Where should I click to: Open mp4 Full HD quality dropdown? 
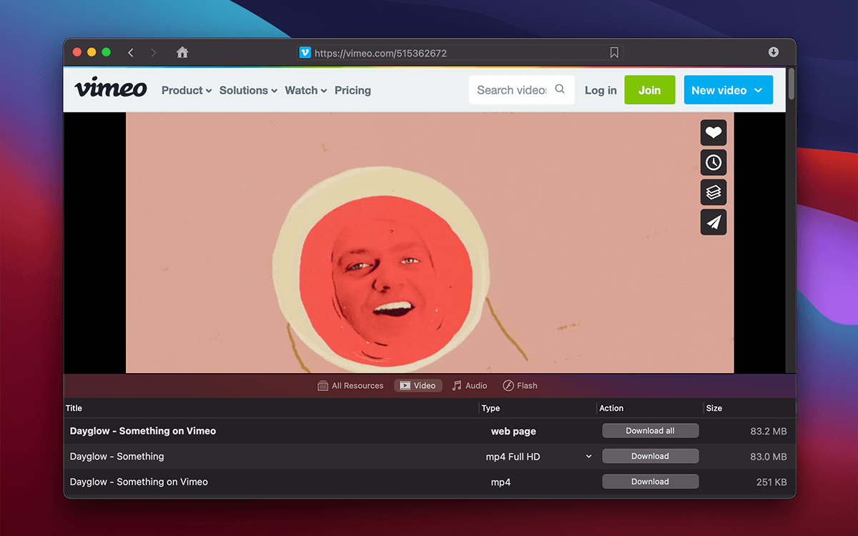pyautogui.click(x=588, y=457)
